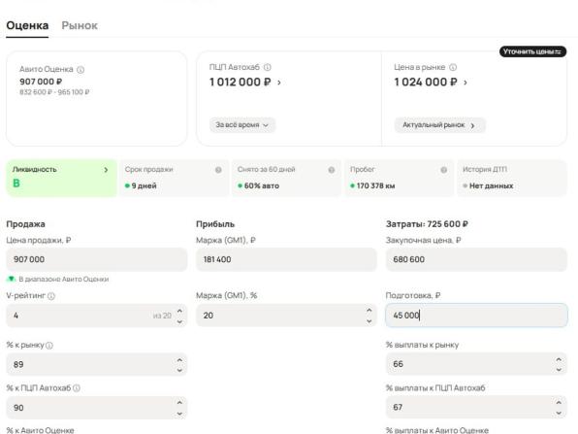This screenshot has width=578, height=434.
Task: Open the За всё время dropdown
Action: click(242, 125)
